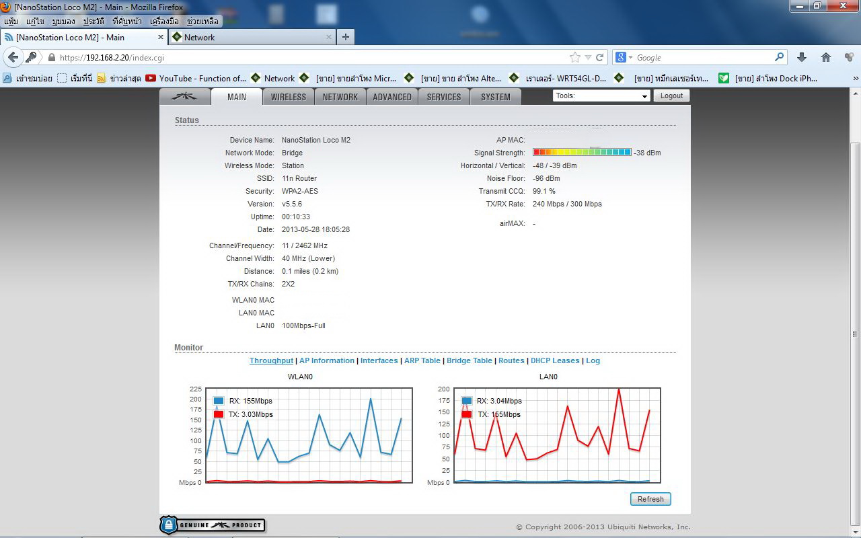Open the Routes link

511,360
